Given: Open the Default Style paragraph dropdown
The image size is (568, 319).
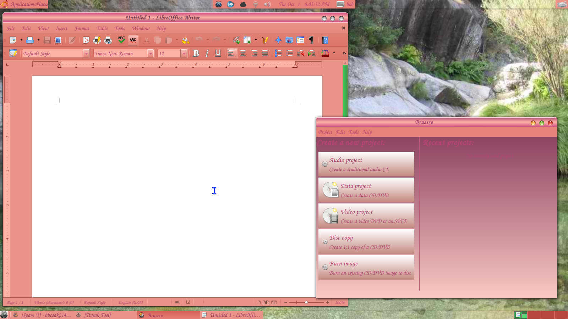Looking at the screenshot, I should pyautogui.click(x=86, y=54).
